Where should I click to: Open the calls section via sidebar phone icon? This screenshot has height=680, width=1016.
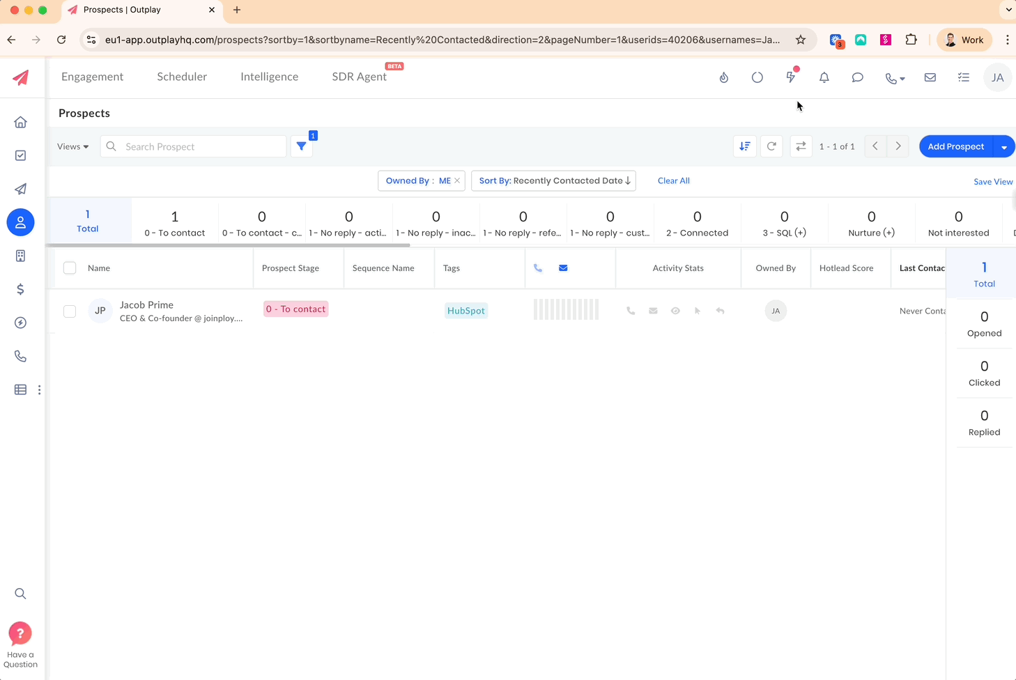click(x=20, y=356)
